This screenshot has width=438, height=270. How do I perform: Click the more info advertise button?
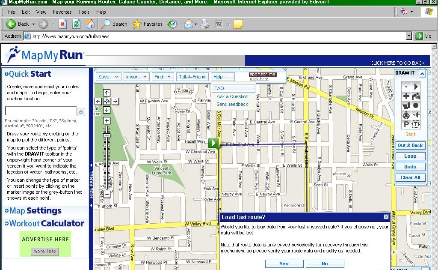click(44, 251)
